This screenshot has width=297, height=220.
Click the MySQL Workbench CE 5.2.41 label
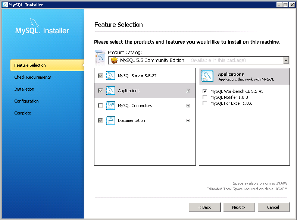237,91
